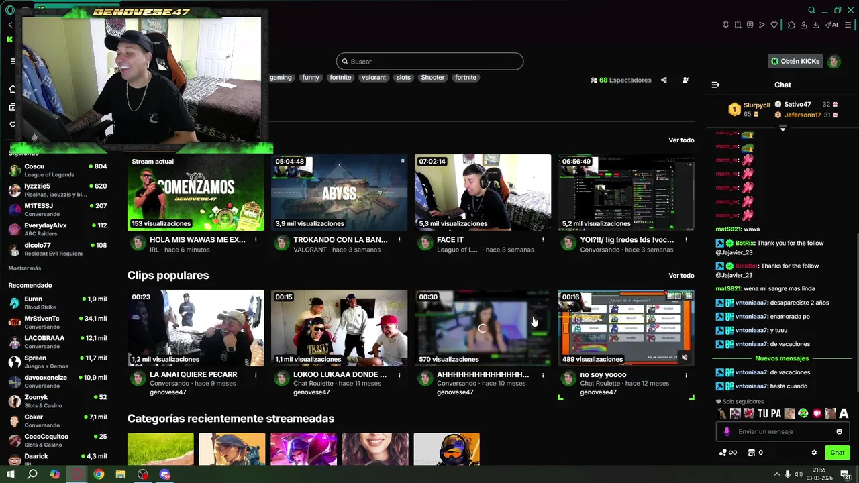This screenshot has height=483, width=859.
Task: Click the user report icon beside the share icon
Action: (685, 80)
